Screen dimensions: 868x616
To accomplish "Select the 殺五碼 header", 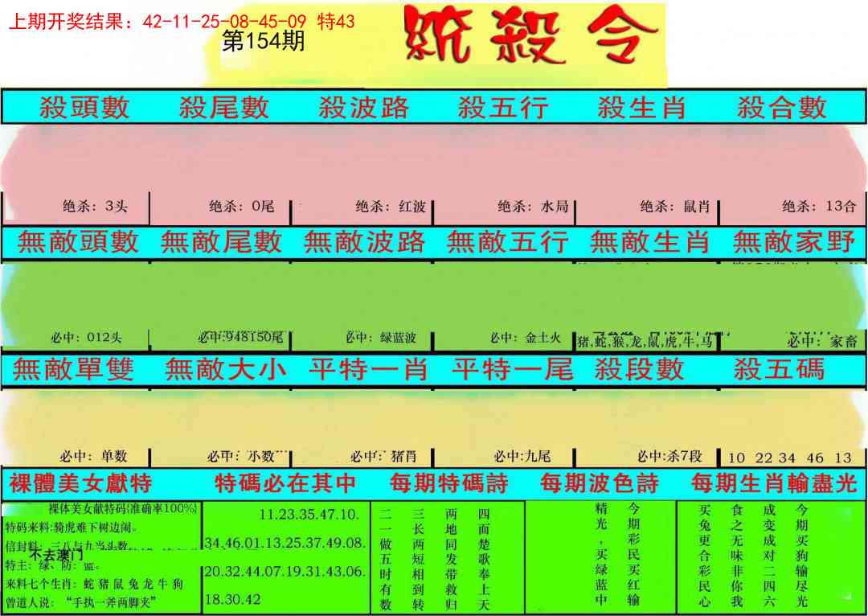I will 779,369.
